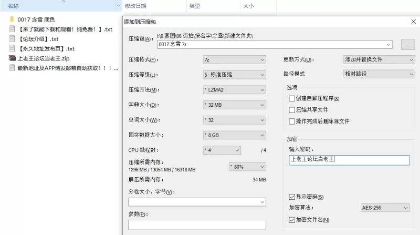Enable 创建自解压程序 checkbox

(x=292, y=98)
